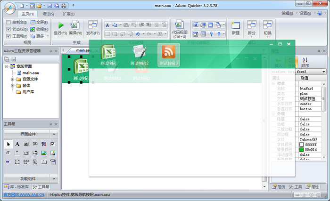Screen dimensions: 330x201
Task: Click the Compile (编译) icon
Action: pyautogui.click(x=74, y=25)
